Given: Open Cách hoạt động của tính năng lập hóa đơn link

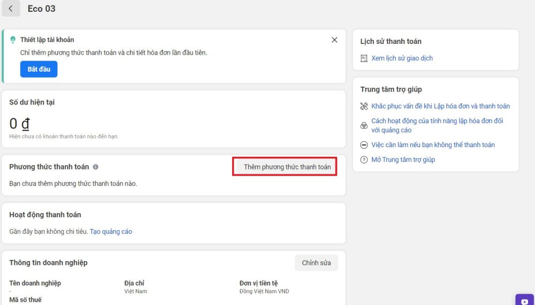Looking at the screenshot, I should tap(437, 126).
